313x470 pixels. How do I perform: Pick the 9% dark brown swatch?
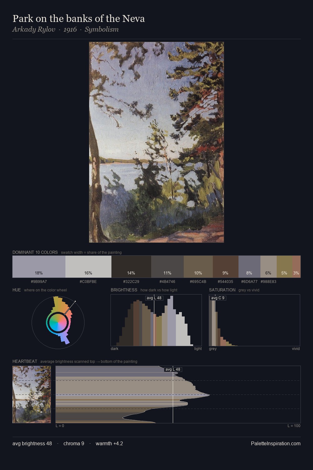(x=226, y=267)
